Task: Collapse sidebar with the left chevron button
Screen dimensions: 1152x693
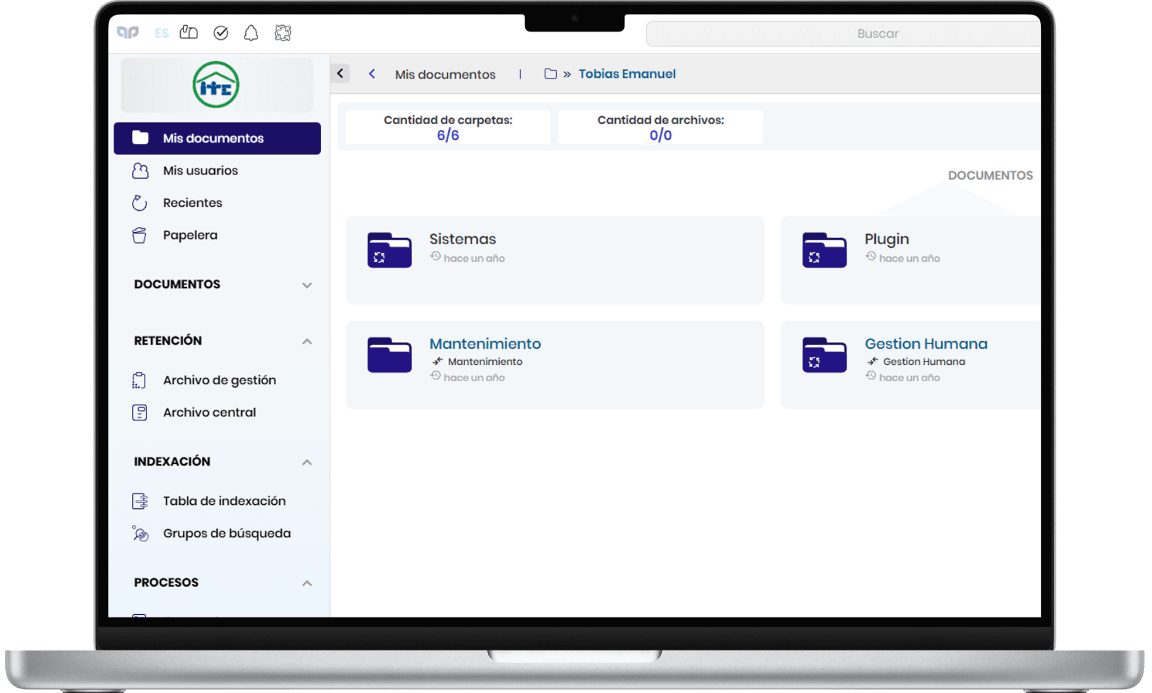Action: tap(340, 73)
